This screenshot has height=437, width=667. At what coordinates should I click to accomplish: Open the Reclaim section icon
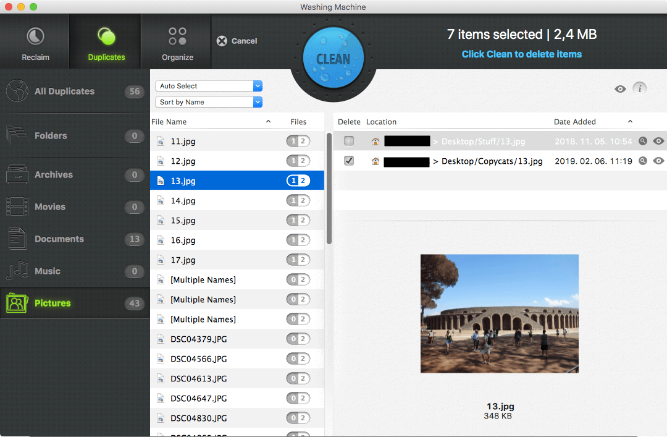(35, 36)
